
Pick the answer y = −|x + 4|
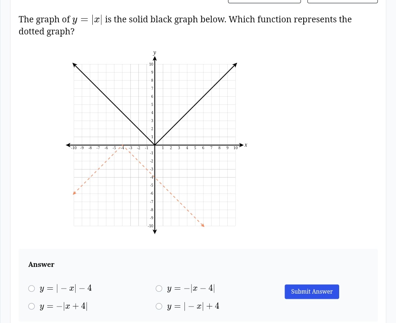coord(31,307)
